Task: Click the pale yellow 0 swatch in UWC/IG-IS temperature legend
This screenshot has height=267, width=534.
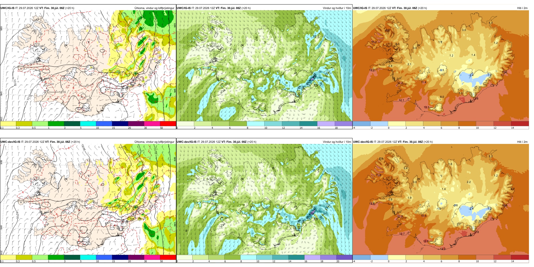Action: point(397,124)
